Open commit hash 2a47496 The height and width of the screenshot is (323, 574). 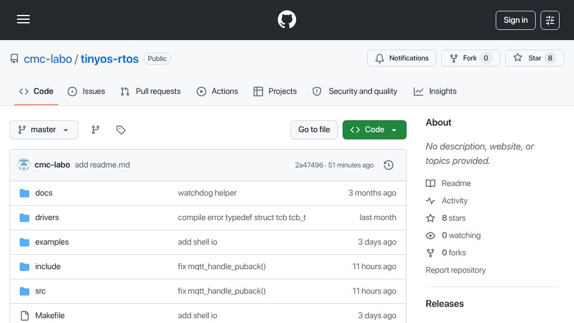tap(309, 165)
